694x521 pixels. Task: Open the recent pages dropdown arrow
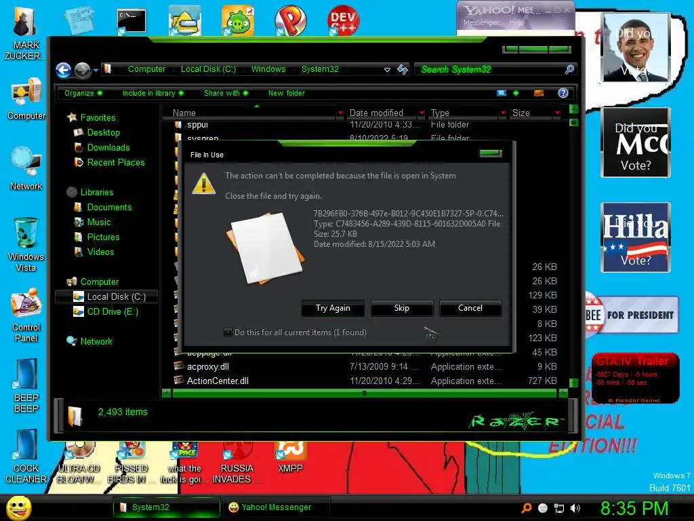pyautogui.click(x=96, y=70)
